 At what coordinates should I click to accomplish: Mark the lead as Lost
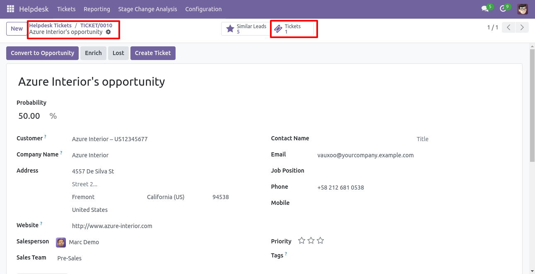[x=118, y=53]
